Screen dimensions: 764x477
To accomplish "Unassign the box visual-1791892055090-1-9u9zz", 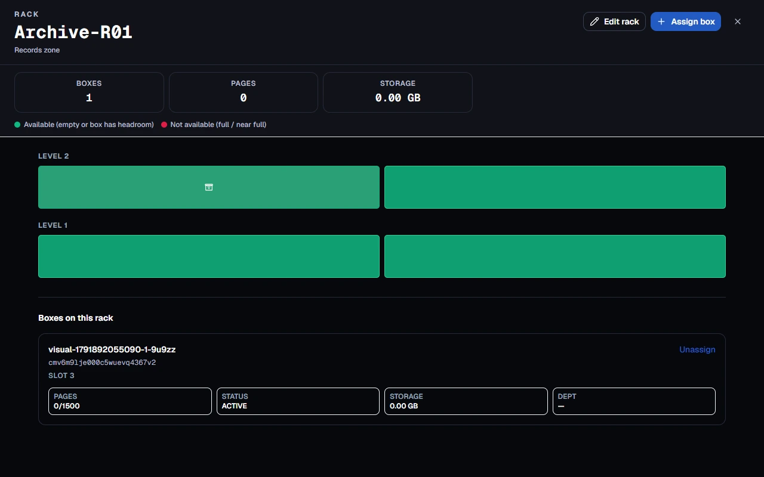I will [x=697, y=349].
